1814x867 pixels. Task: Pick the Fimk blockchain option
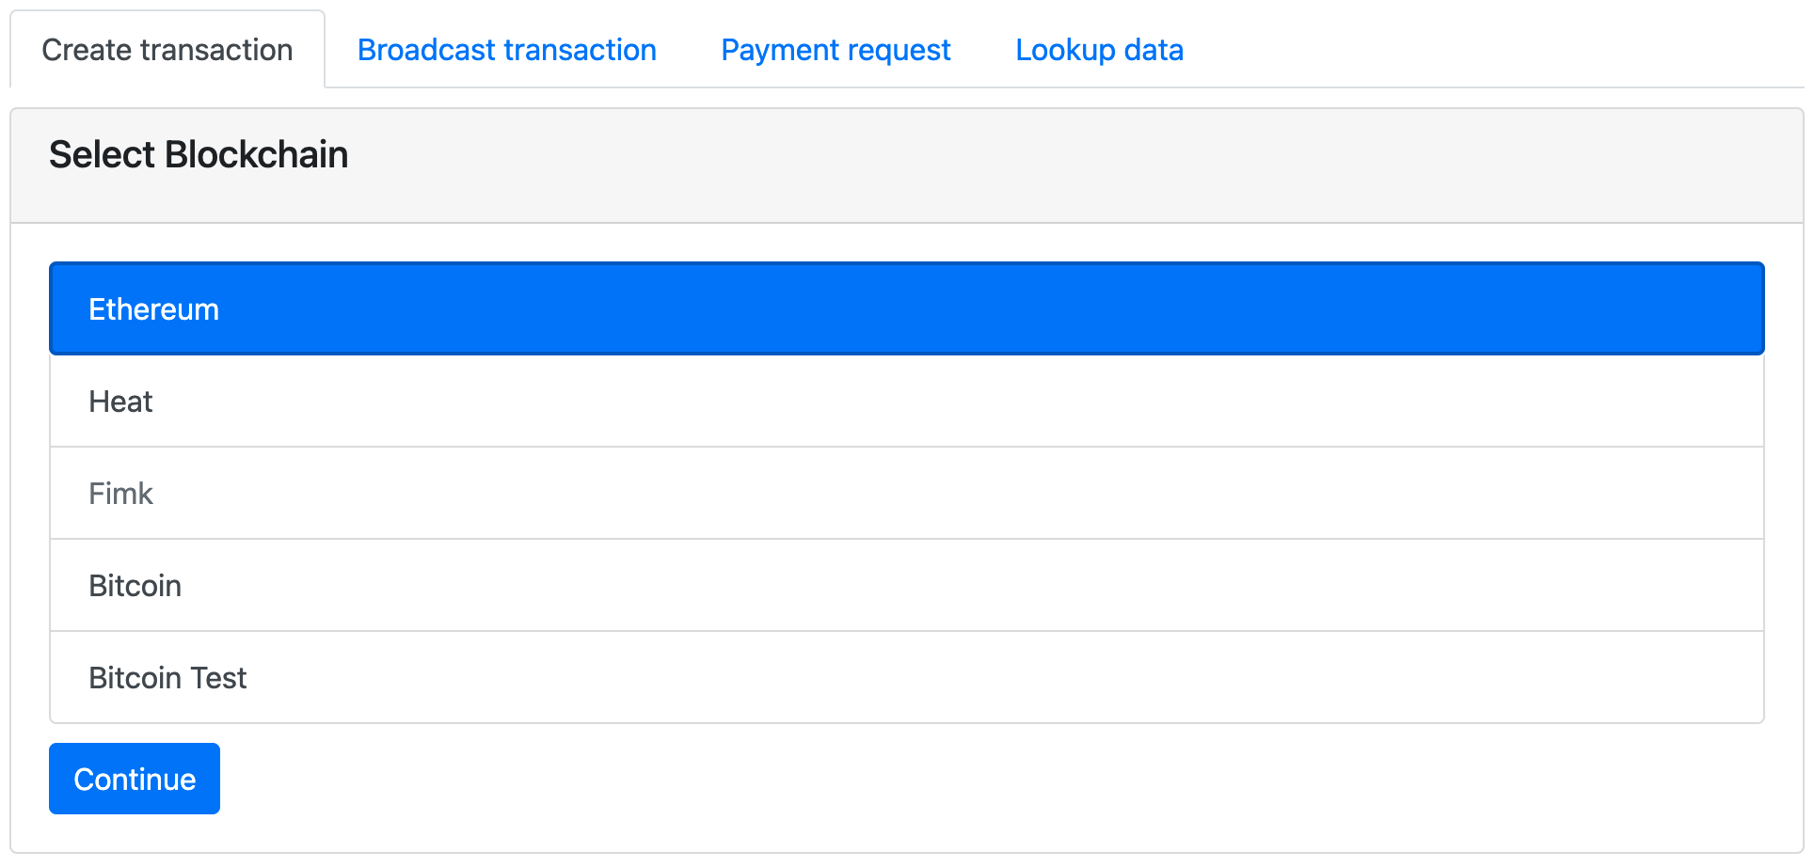tap(907, 494)
